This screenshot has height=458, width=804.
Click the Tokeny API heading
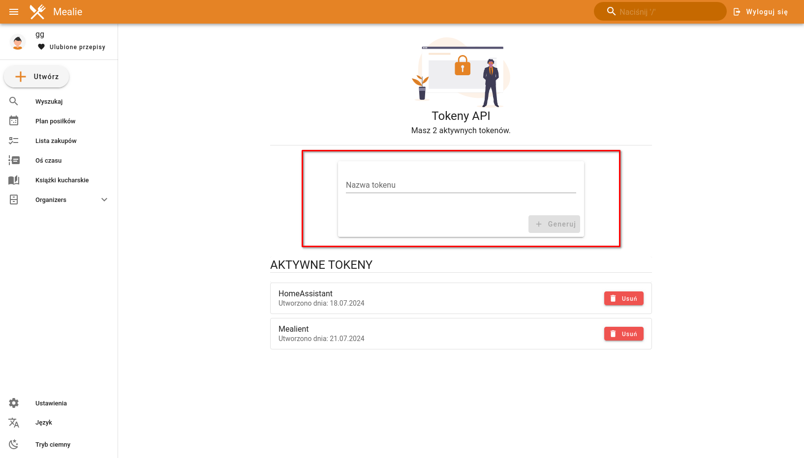point(461,116)
